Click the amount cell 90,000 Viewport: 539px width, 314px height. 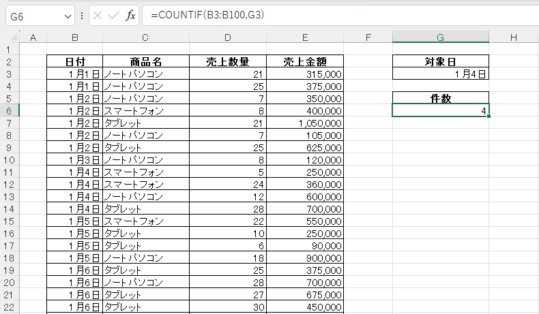pyautogui.click(x=305, y=246)
